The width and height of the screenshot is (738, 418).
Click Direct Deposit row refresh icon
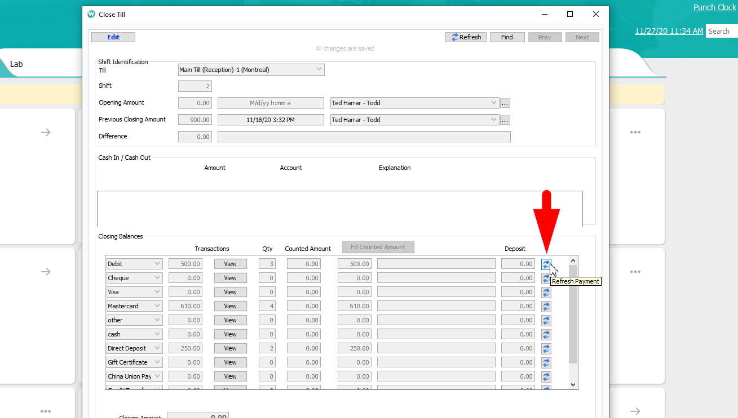pyautogui.click(x=546, y=349)
